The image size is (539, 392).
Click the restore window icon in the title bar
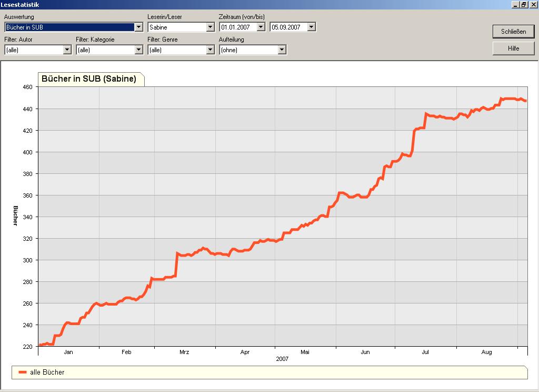[x=524, y=5]
